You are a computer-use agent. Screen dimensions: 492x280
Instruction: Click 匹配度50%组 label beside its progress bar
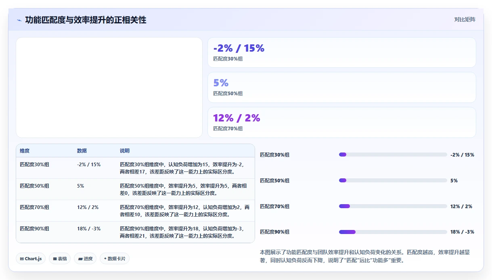274,181
